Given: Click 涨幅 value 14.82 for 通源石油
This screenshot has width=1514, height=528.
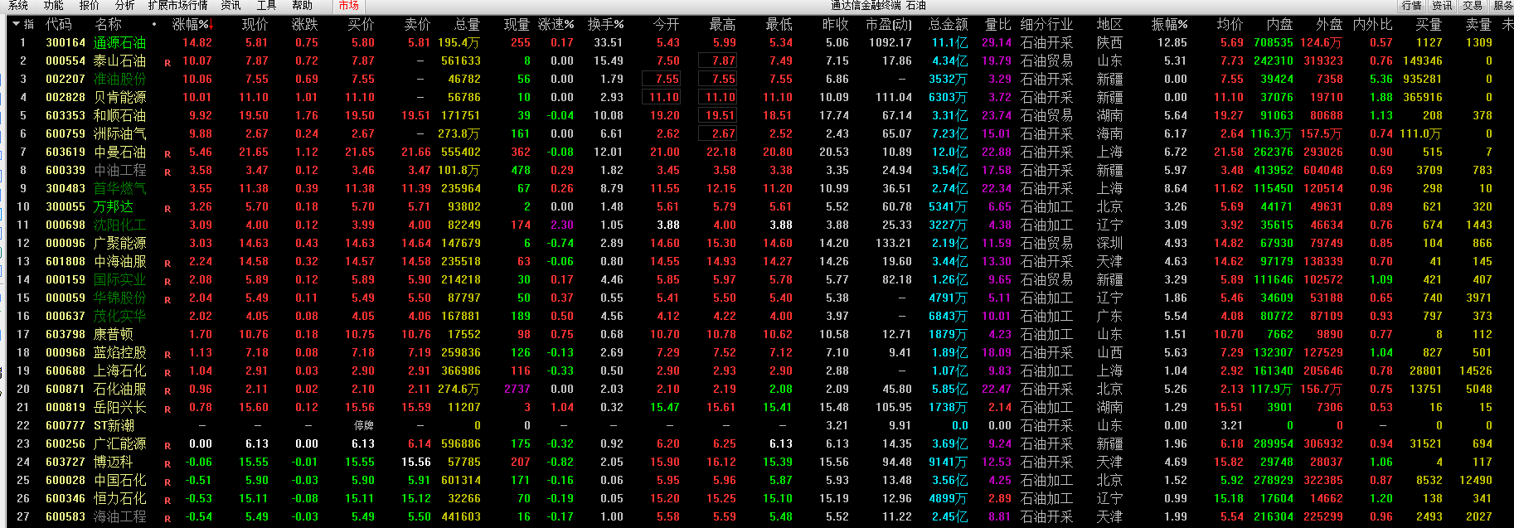Looking at the screenshot, I should click(x=197, y=42).
